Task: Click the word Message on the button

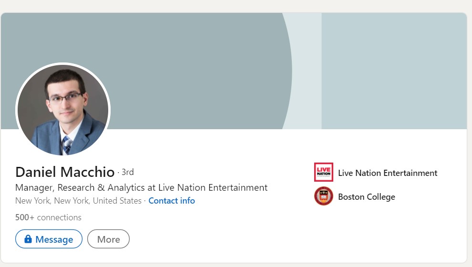Action: pyautogui.click(x=54, y=239)
